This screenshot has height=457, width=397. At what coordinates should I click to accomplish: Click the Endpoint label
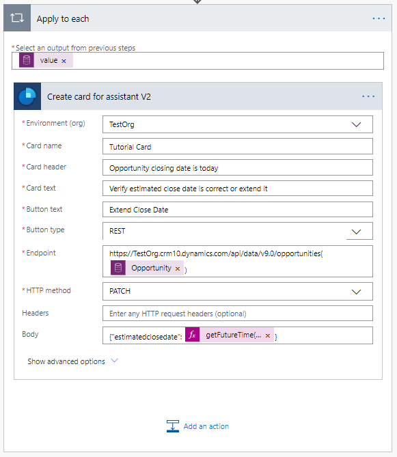[41, 253]
